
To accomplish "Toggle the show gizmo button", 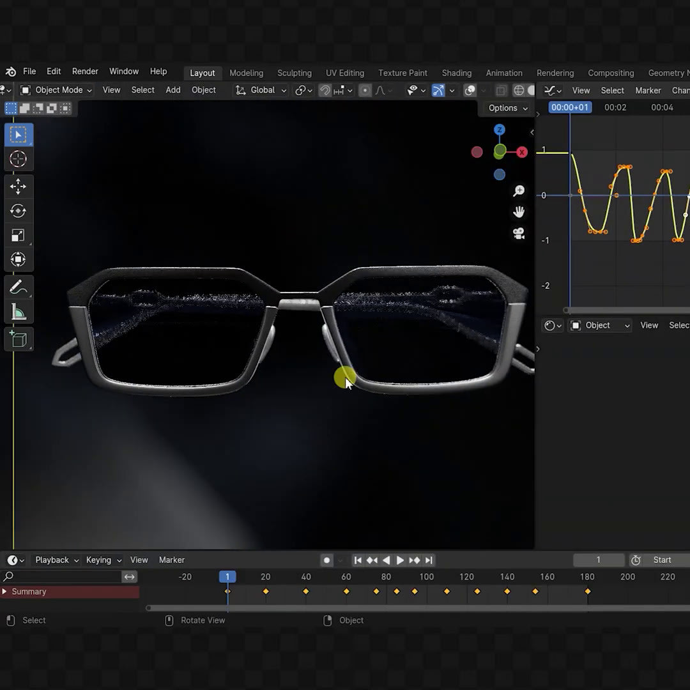I will click(x=438, y=91).
